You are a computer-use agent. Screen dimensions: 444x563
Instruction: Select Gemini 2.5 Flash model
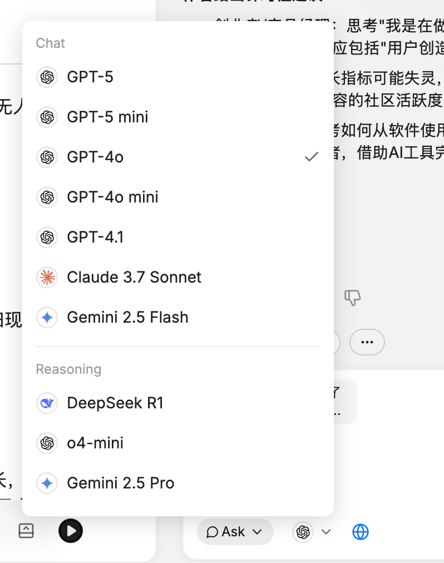(x=178, y=318)
